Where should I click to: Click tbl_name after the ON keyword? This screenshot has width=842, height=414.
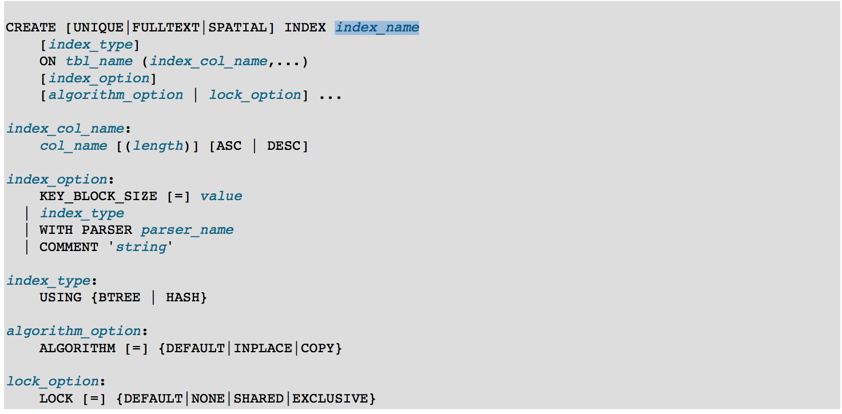pos(99,61)
